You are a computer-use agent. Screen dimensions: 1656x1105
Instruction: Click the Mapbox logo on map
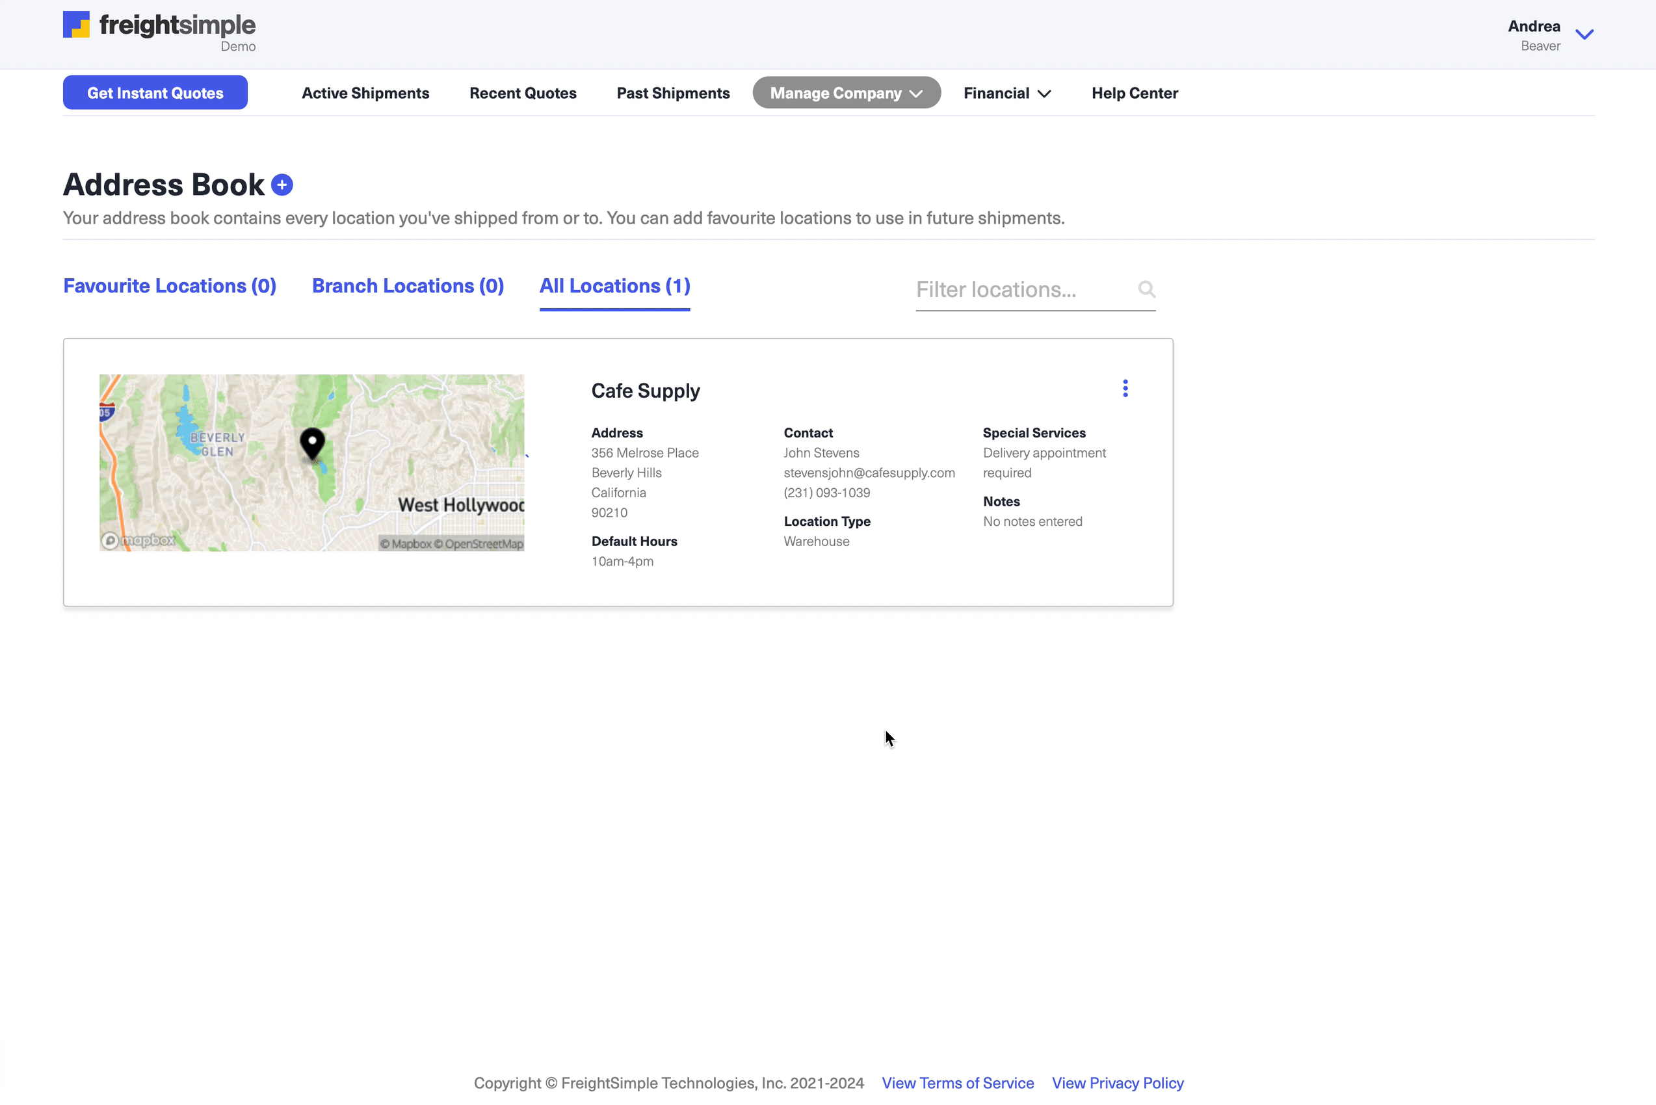(139, 541)
